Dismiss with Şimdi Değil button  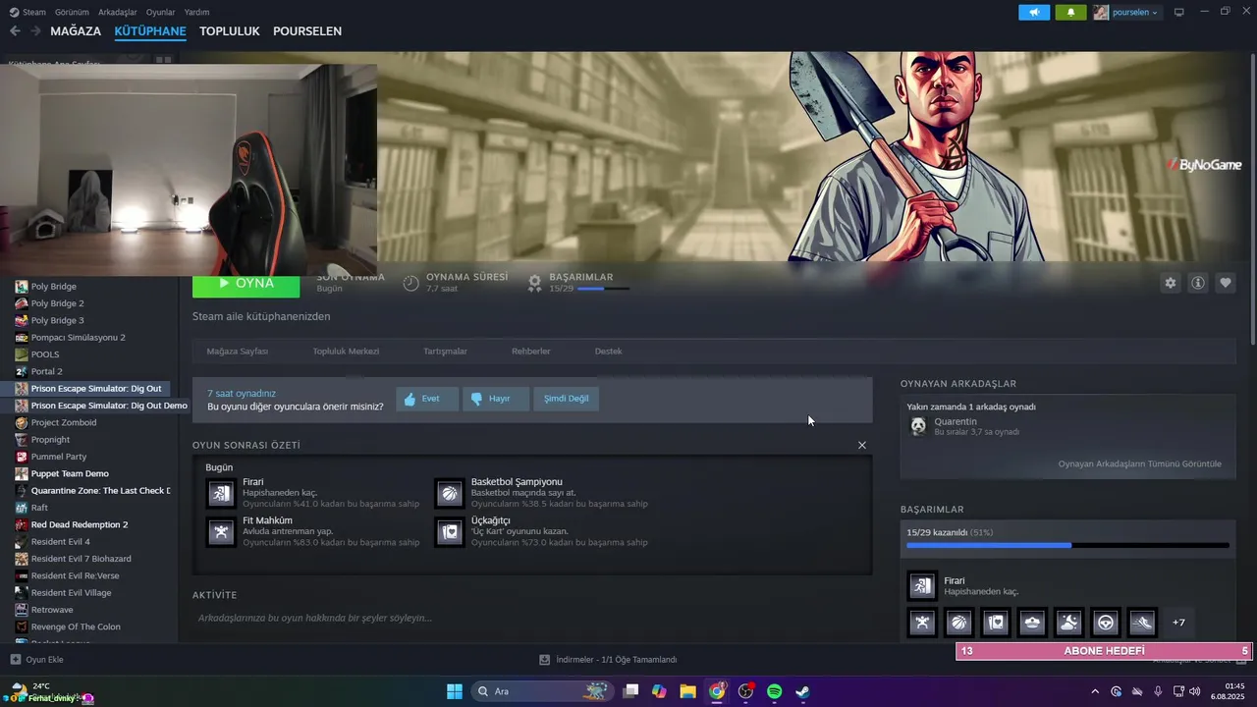[x=567, y=399]
